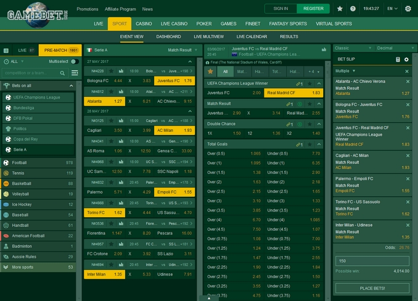Click the Serie A matches scrollbar

tap(200, 179)
